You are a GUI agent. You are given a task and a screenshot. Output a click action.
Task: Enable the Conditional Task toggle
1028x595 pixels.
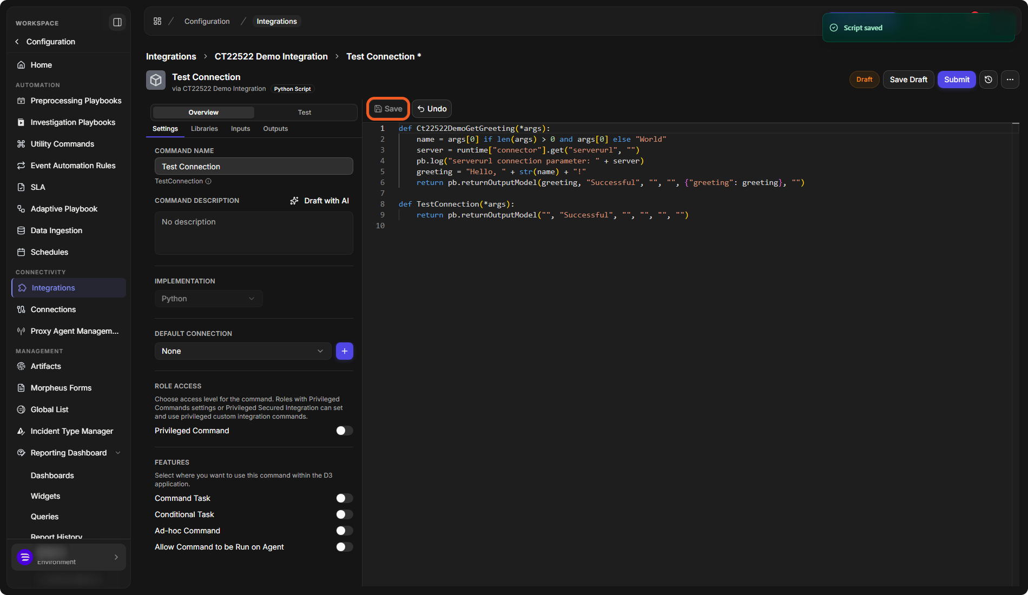[344, 514]
